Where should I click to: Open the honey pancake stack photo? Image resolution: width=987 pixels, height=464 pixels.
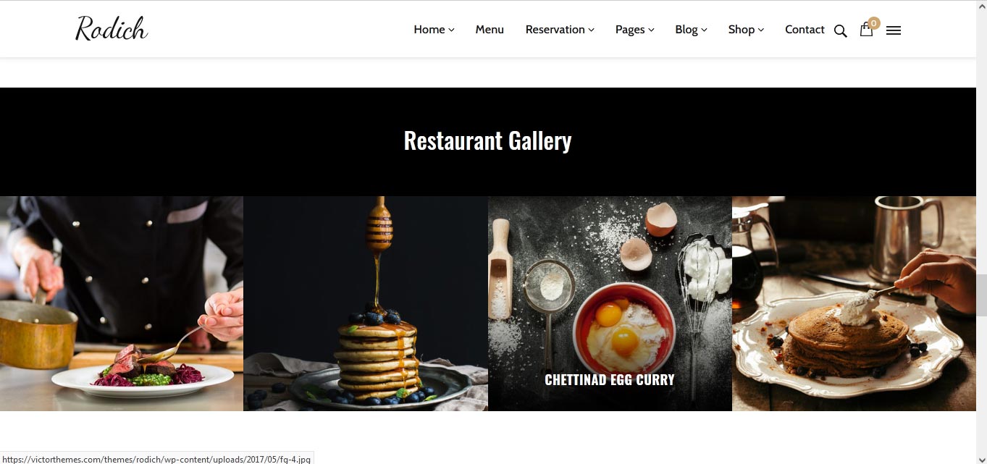click(366, 303)
